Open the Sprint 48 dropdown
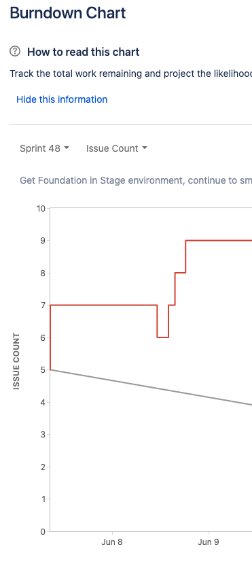 45,148
